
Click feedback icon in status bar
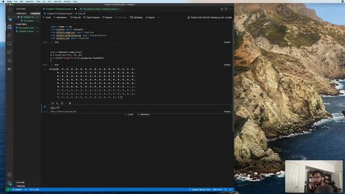226,190
